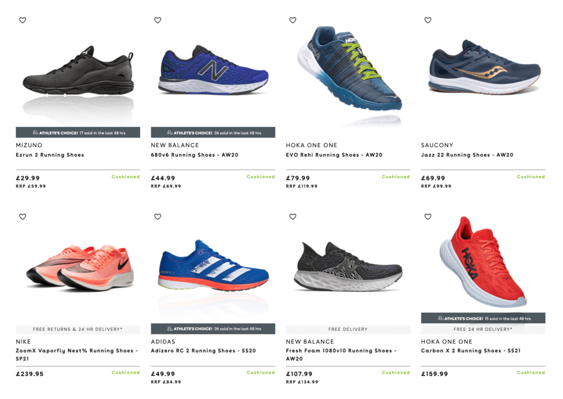This screenshot has height=399, width=563.
Task: Click Jazz 22 Running Shoes - AW20 title
Action: click(x=467, y=155)
